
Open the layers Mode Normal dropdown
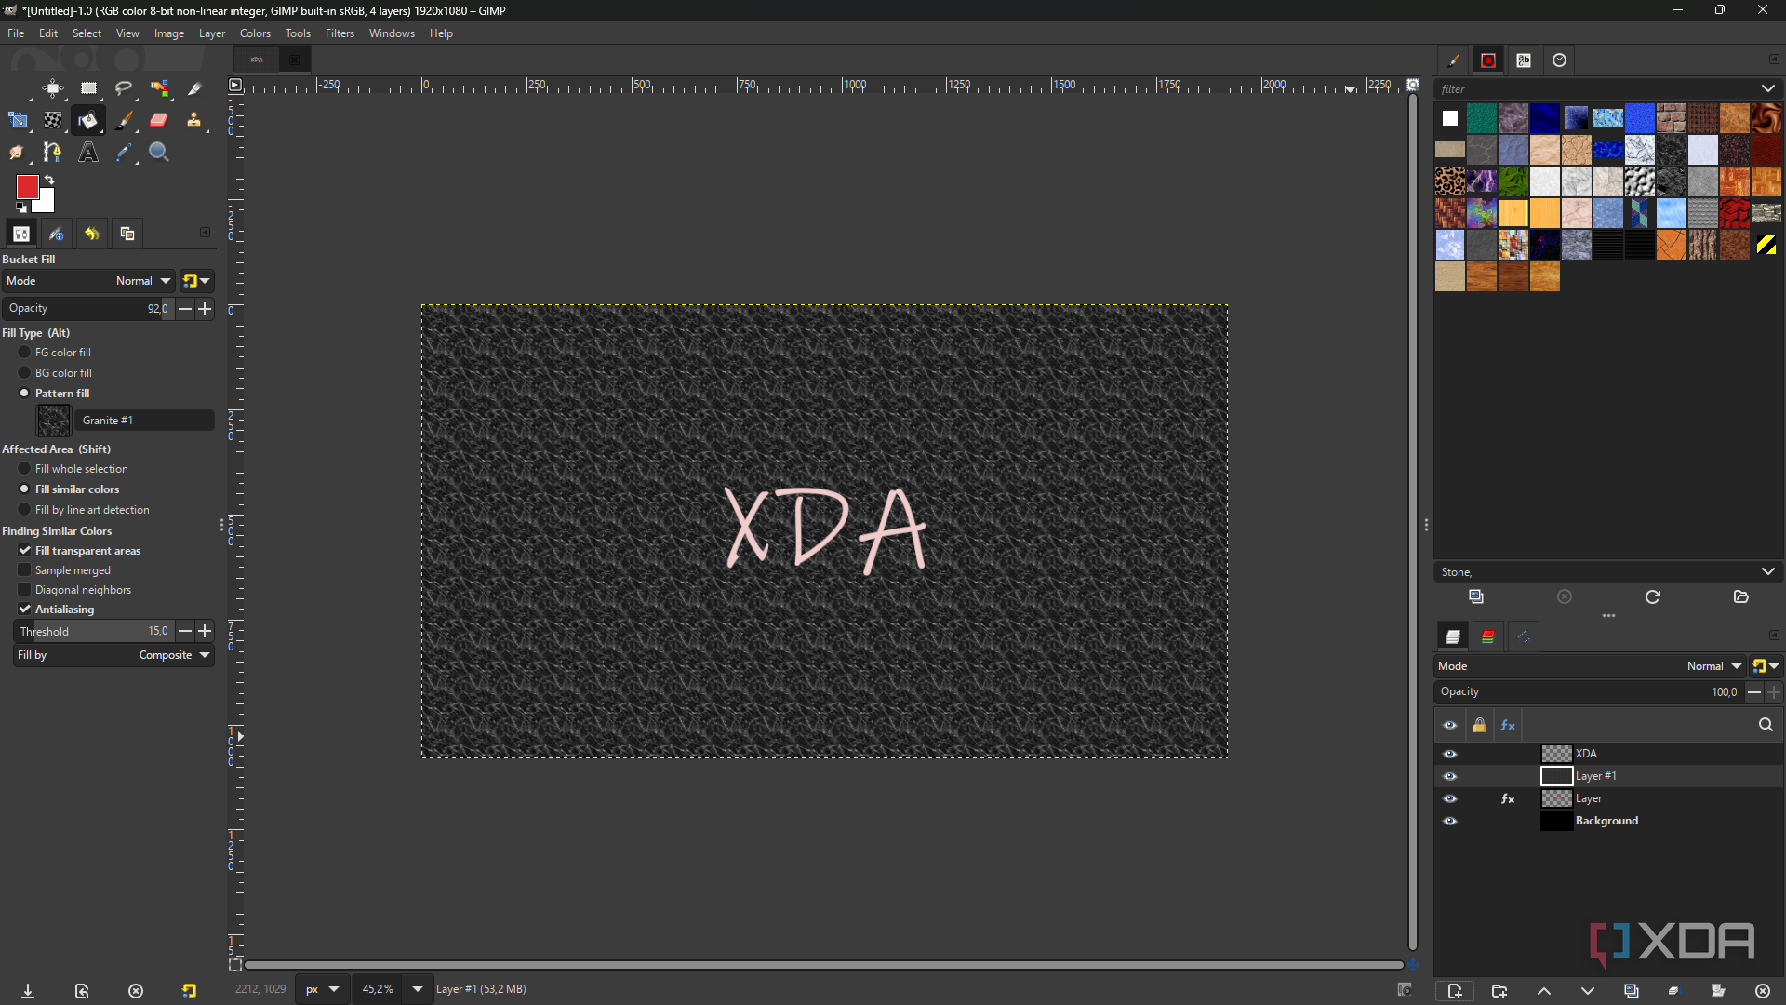(x=1591, y=666)
